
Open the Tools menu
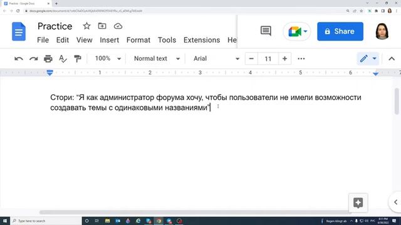pos(167,40)
